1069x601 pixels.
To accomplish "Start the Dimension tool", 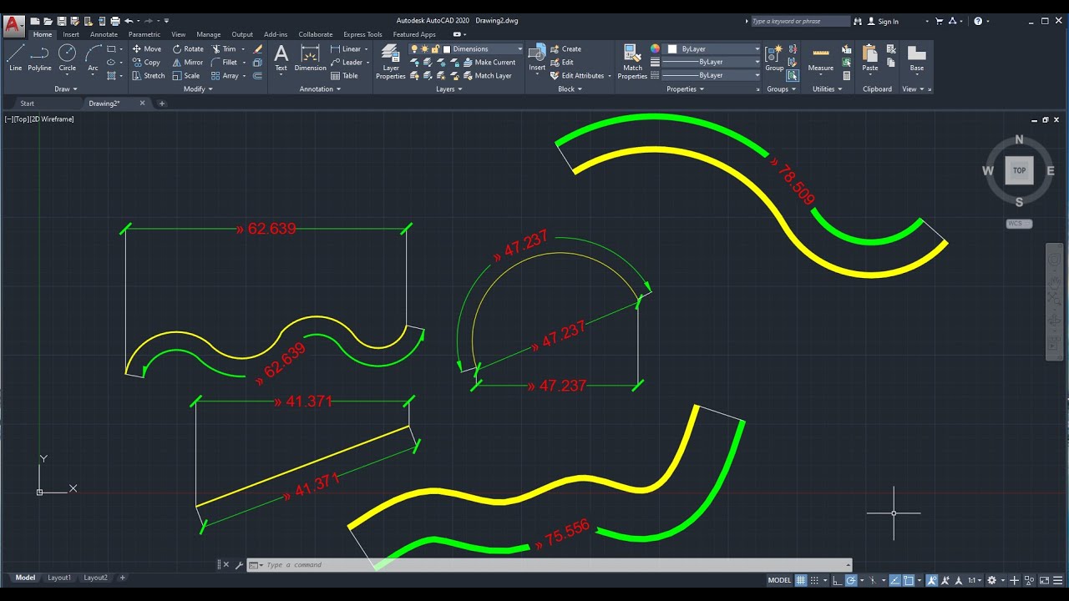I will 311,58.
